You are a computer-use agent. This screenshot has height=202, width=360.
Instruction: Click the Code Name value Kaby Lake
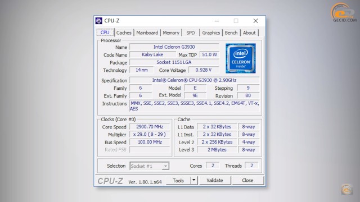(152, 54)
